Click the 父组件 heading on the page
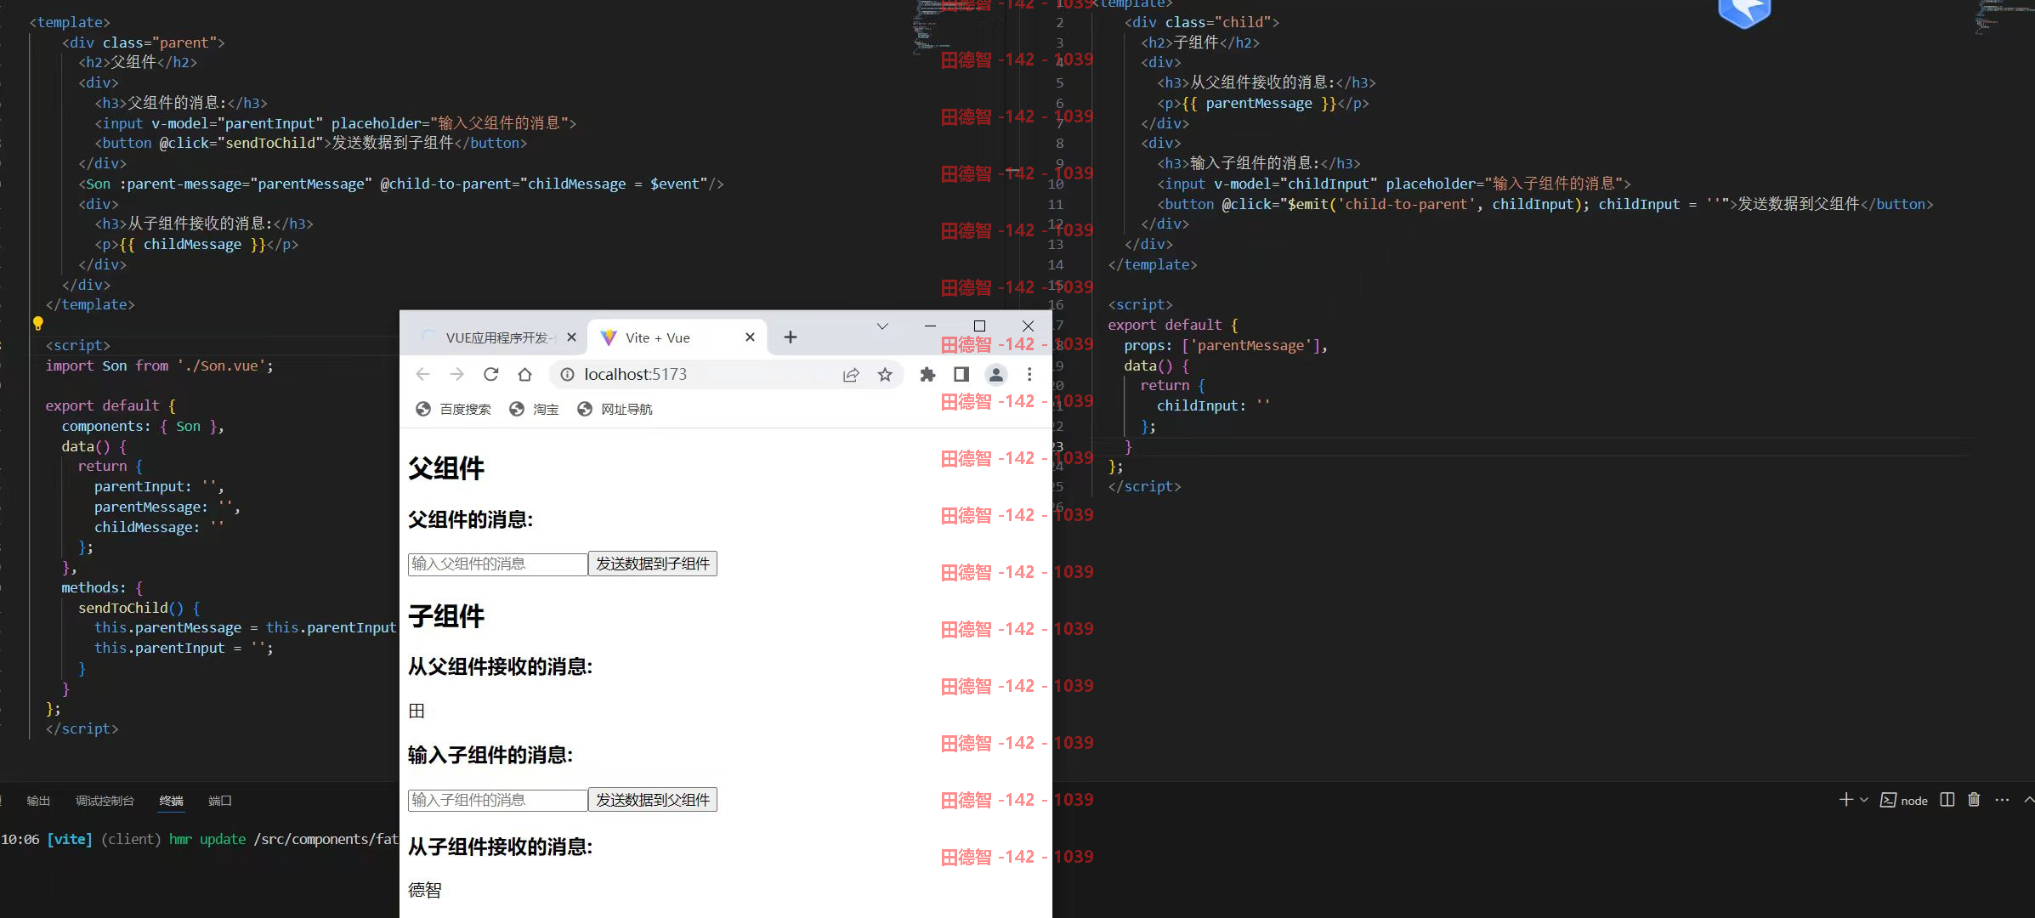Screen dimensions: 2035x918 pos(446,468)
